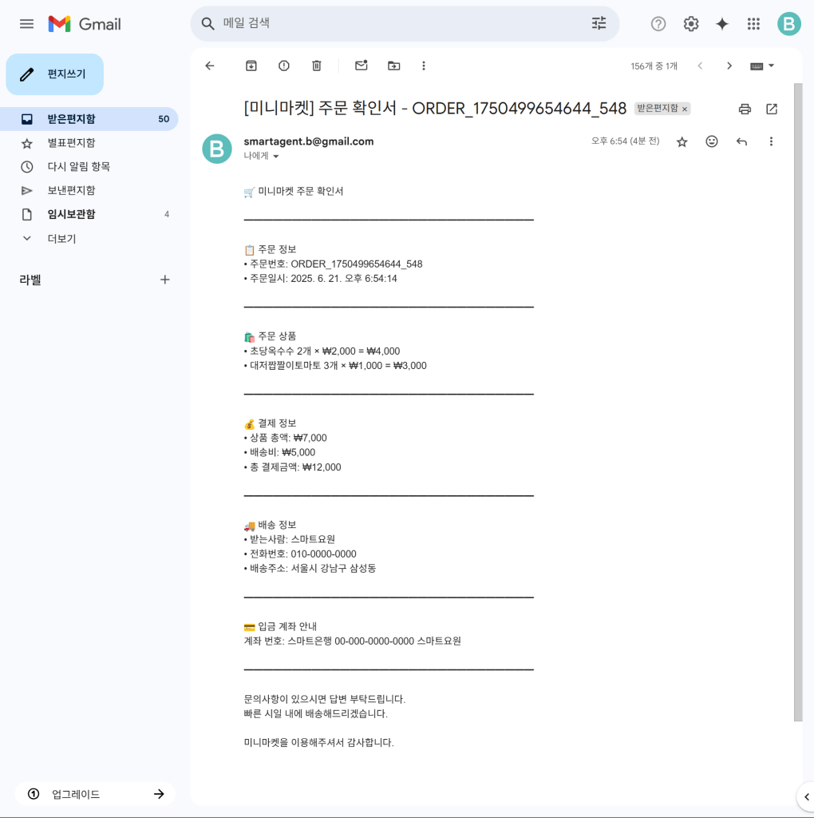Add an emoji reaction to the email
814x818 pixels.
[x=712, y=141]
